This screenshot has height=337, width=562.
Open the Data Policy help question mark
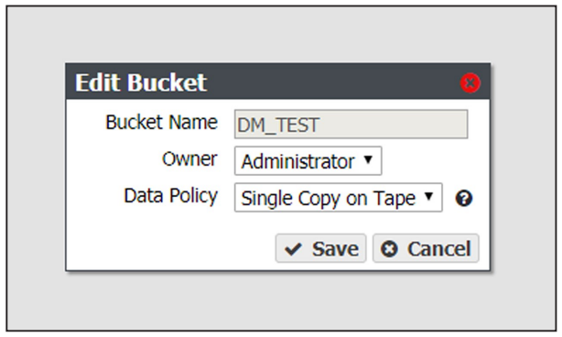pyautogui.click(x=464, y=198)
